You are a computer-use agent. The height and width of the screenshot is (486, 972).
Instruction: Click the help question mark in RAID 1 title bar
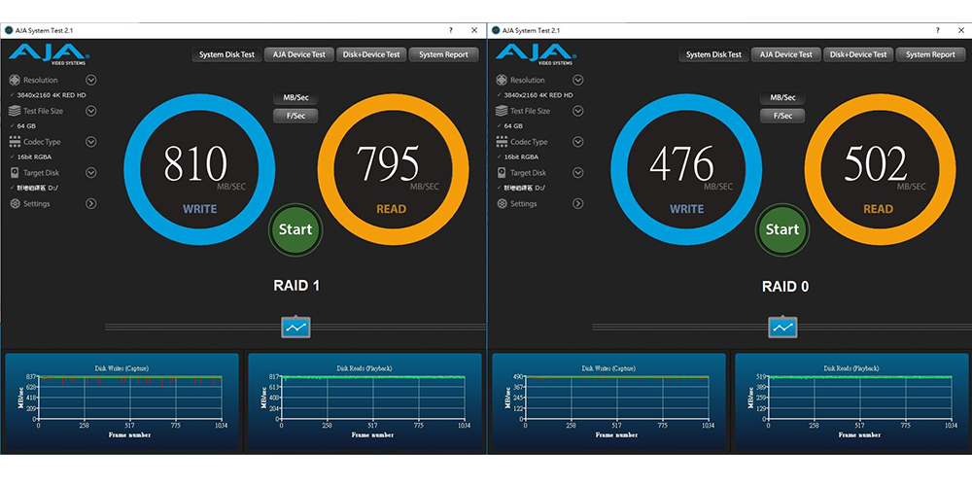click(449, 30)
